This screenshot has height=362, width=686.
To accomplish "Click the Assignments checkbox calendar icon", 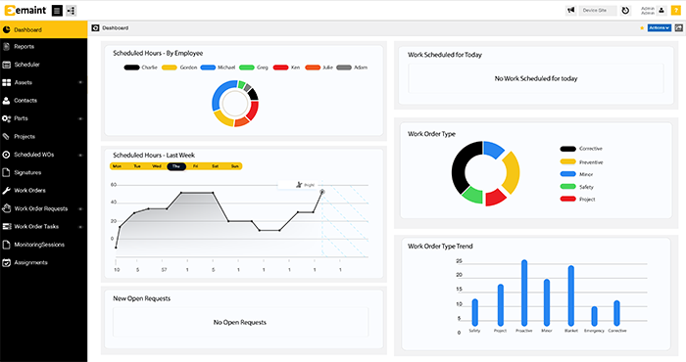I will click(6, 262).
